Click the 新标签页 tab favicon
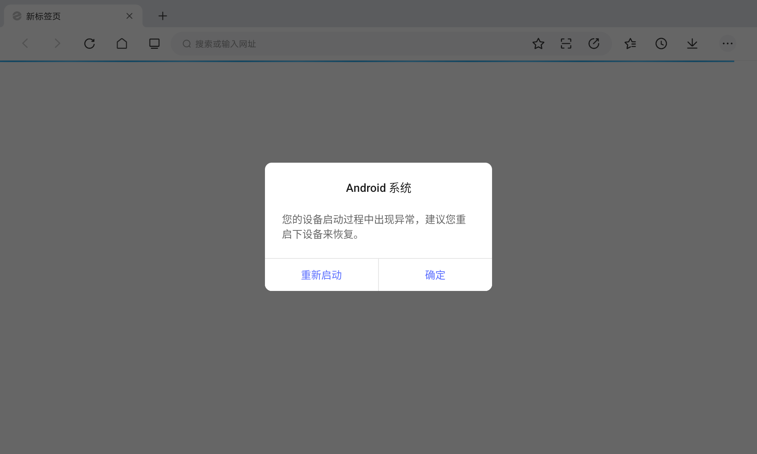The width and height of the screenshot is (757, 454). click(x=17, y=16)
